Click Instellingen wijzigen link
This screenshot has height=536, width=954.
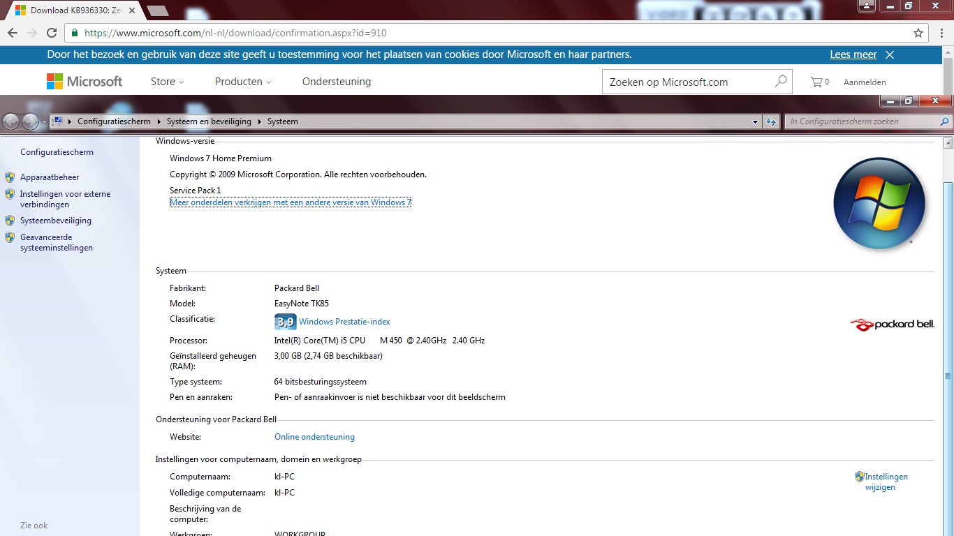point(886,482)
